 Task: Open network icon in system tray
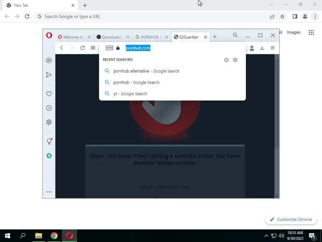click(274, 236)
